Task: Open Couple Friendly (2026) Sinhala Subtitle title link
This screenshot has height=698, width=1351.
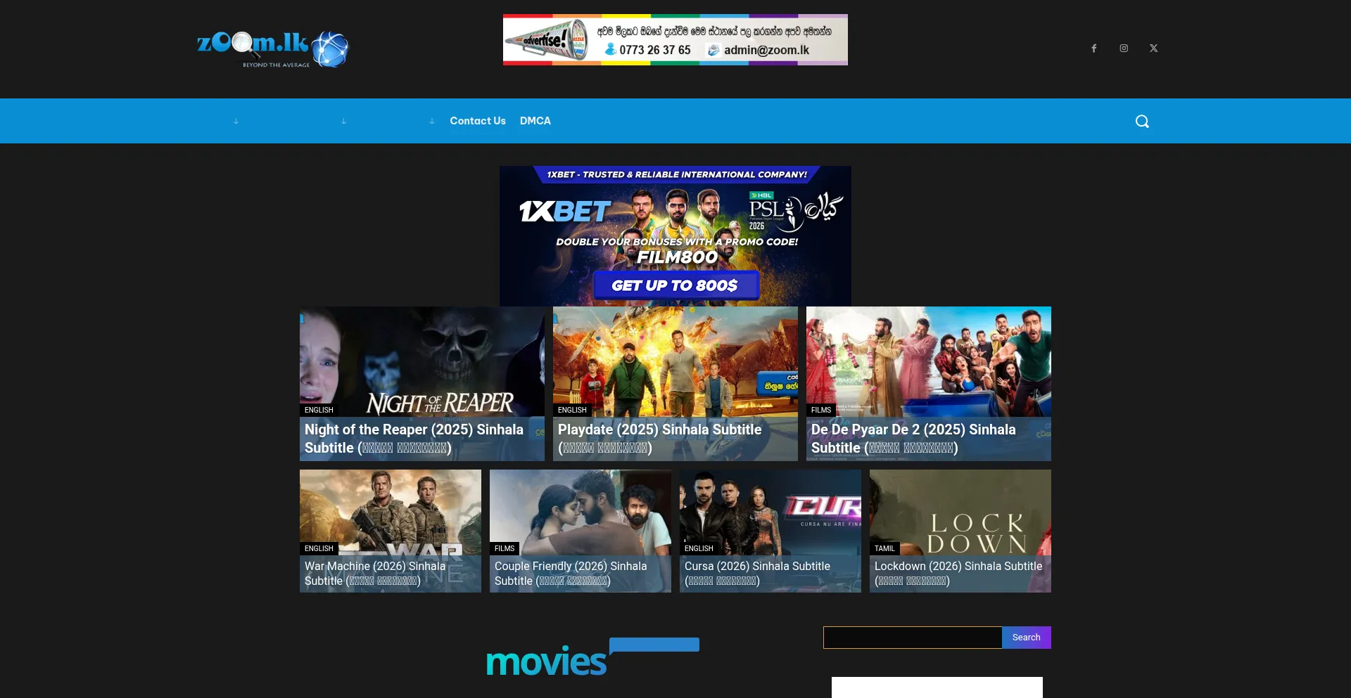Action: [571, 574]
